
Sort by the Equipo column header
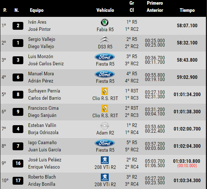coord(37,10)
